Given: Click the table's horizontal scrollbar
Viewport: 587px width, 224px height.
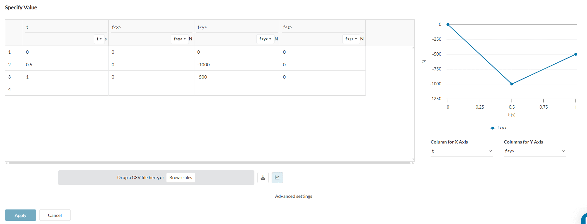Looking at the screenshot, I should tap(209, 163).
